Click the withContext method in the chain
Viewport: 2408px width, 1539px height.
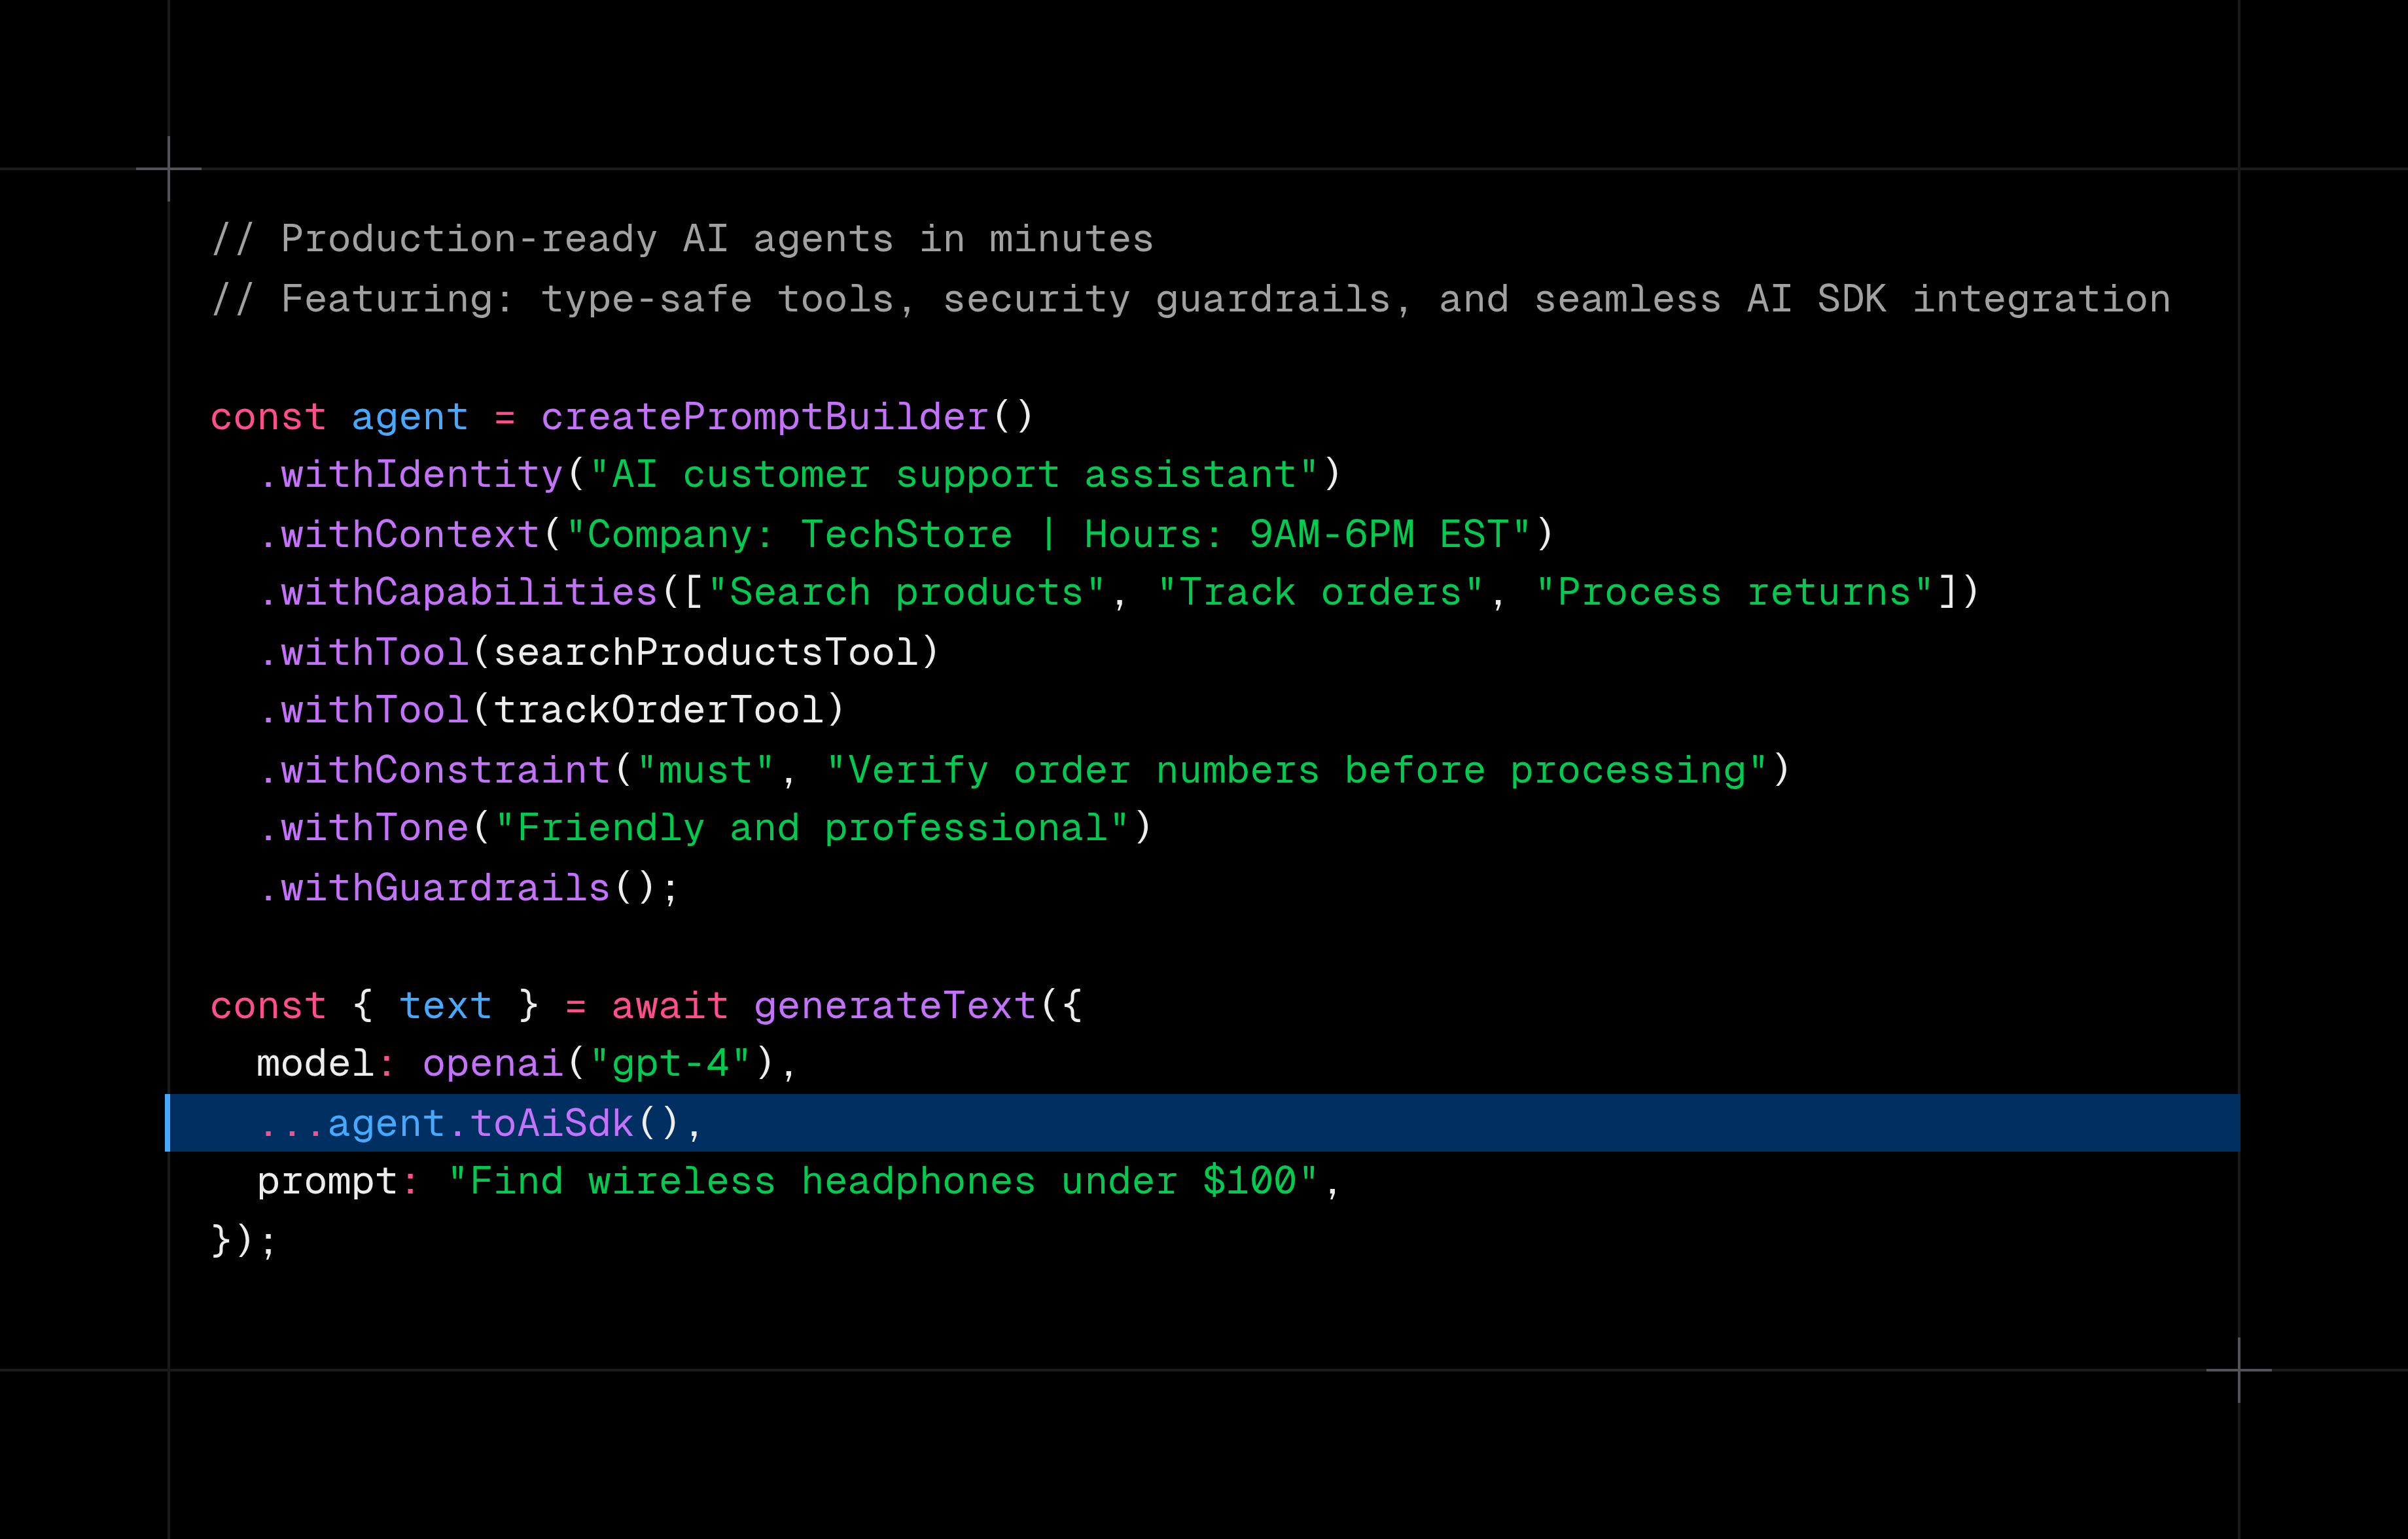pos(399,534)
